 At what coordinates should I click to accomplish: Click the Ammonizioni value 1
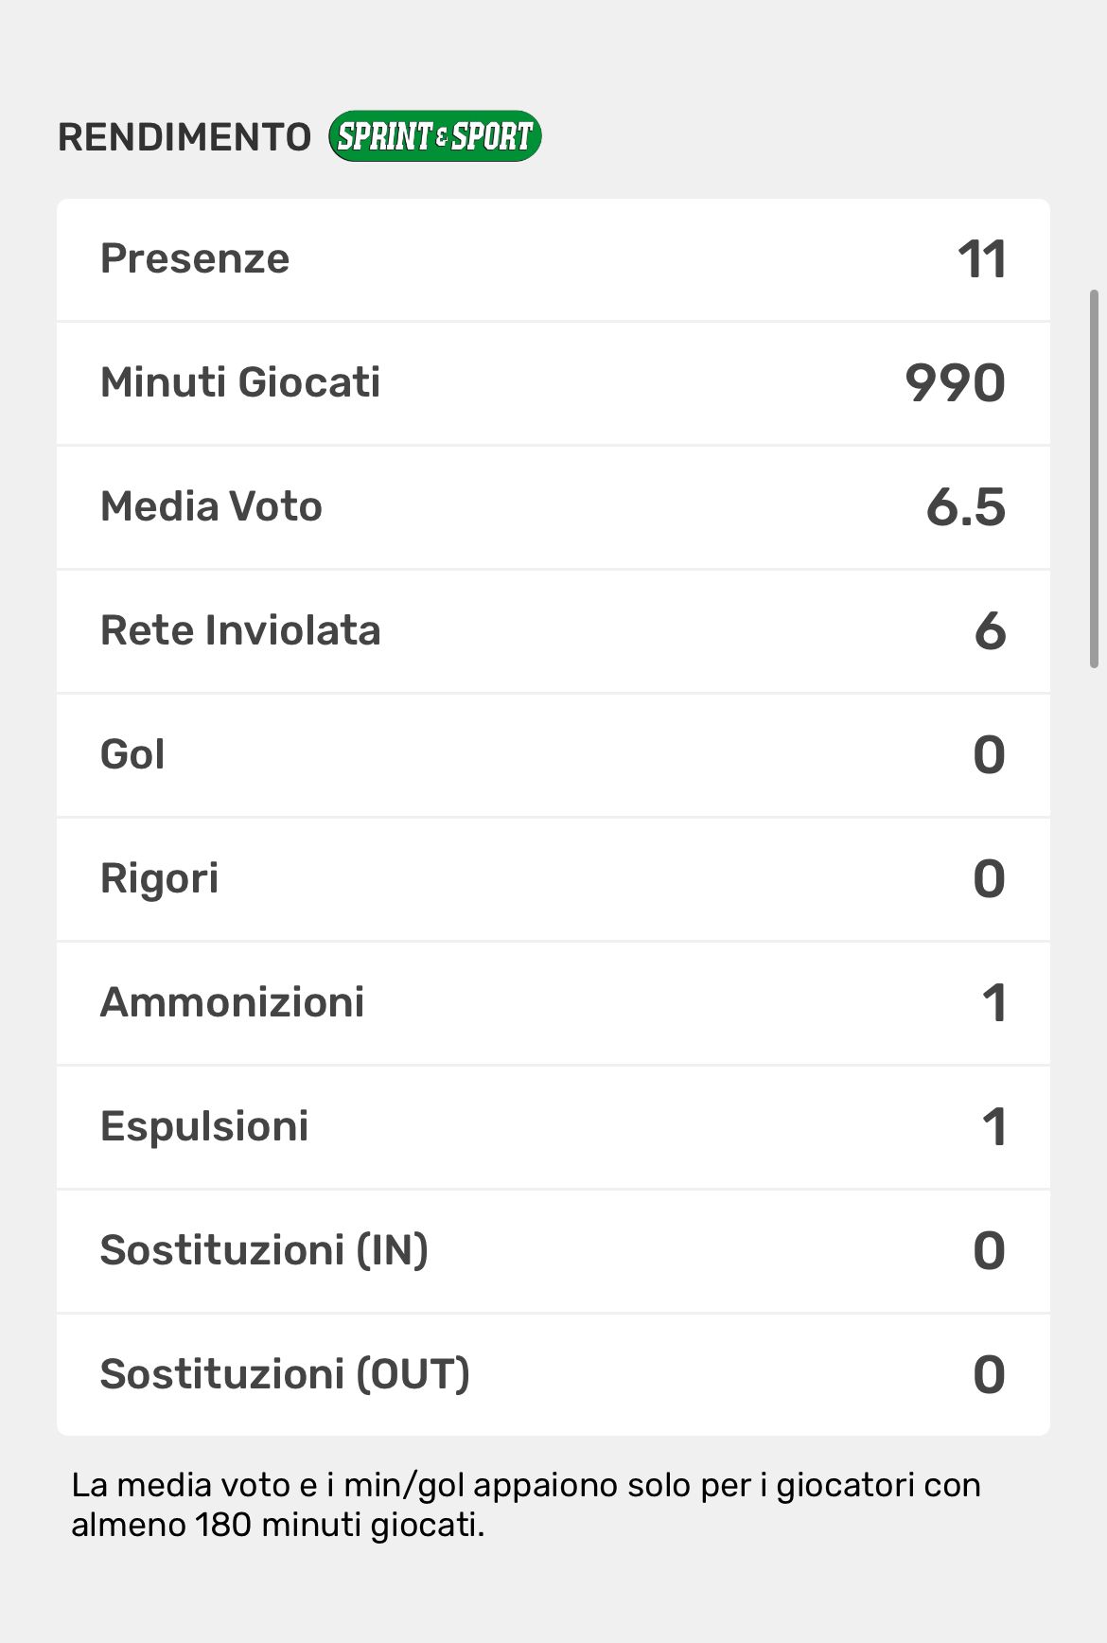click(993, 1003)
